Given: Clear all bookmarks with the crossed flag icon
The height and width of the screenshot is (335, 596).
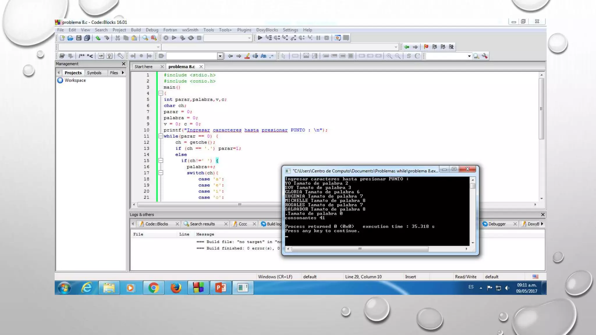Looking at the screenshot, I should coord(451,47).
